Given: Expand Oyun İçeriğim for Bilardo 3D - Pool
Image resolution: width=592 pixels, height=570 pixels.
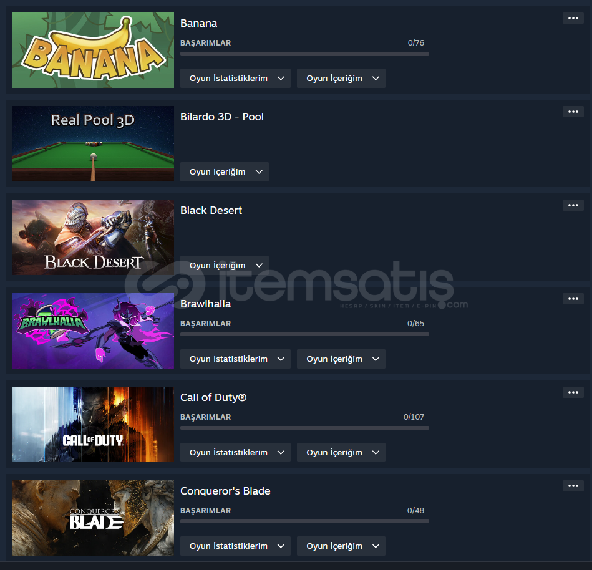Looking at the screenshot, I should point(225,171).
